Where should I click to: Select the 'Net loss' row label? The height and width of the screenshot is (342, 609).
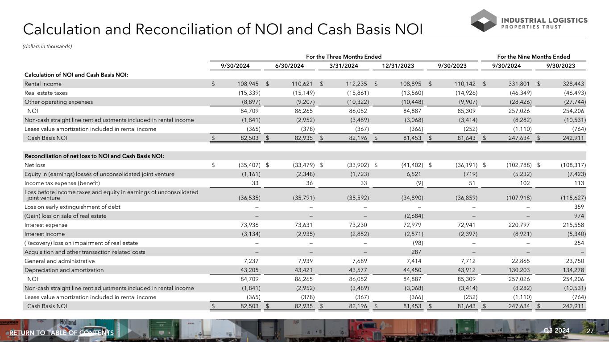pyautogui.click(x=34, y=165)
